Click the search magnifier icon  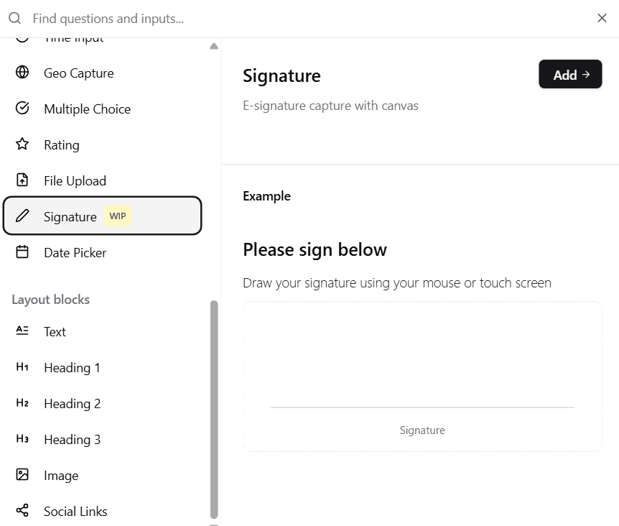pyautogui.click(x=14, y=18)
